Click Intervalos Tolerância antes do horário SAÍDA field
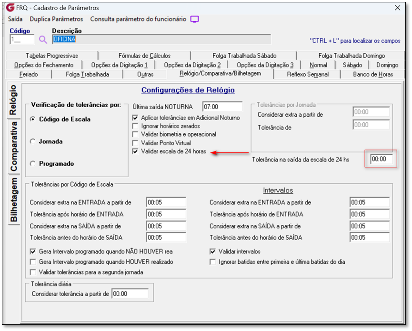Screen dimensions: 412x331 (370, 238)
